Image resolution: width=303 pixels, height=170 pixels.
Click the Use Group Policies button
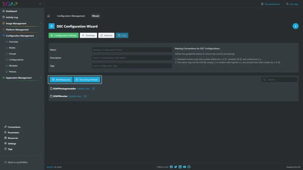point(87,80)
